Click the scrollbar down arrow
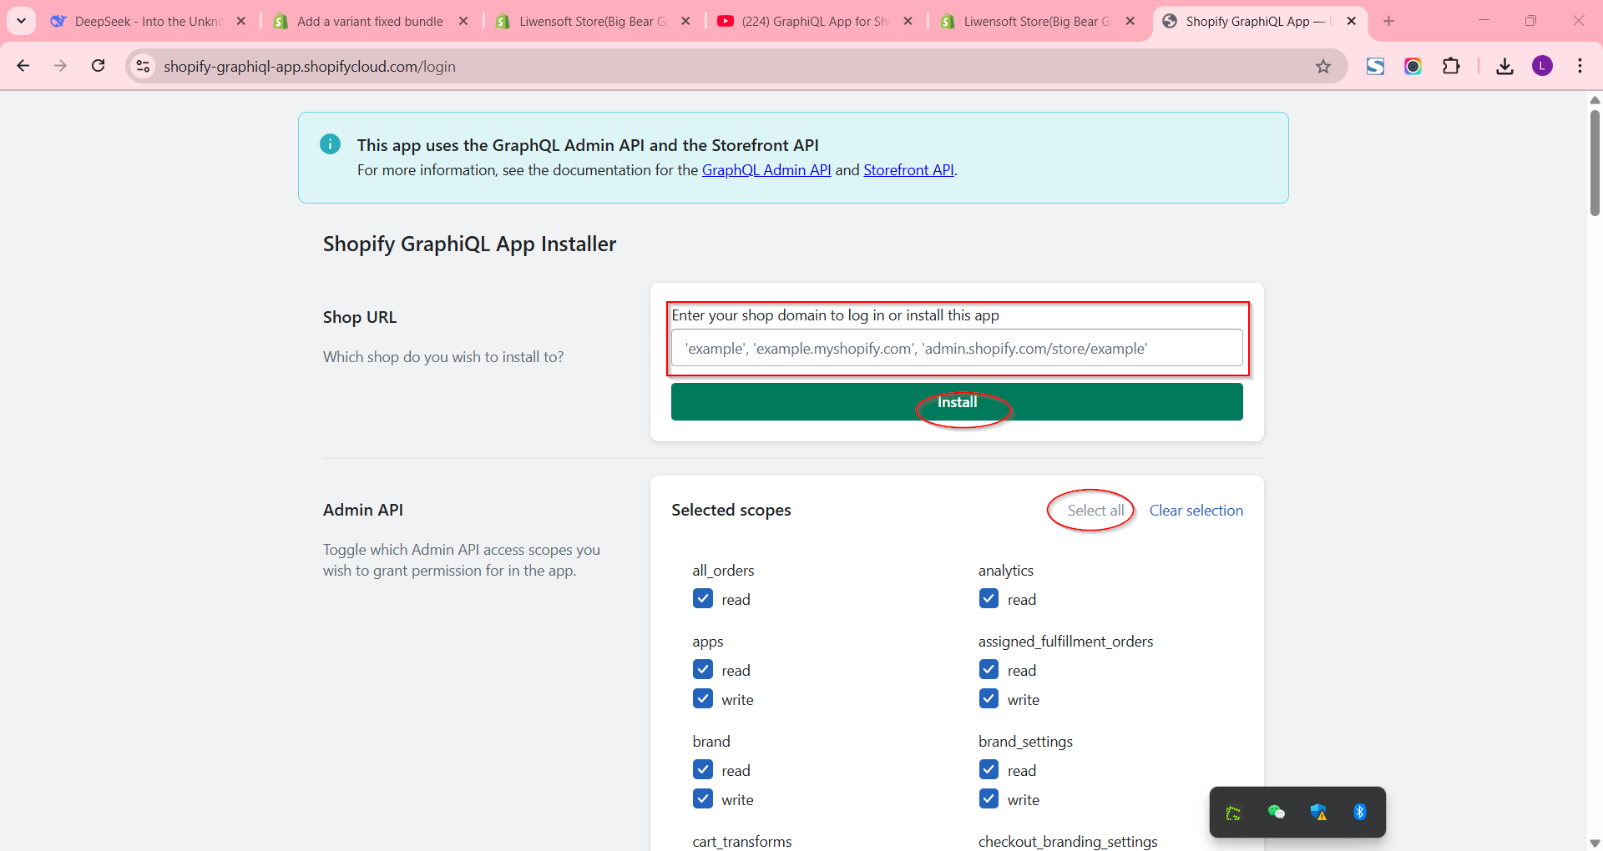 [1595, 843]
